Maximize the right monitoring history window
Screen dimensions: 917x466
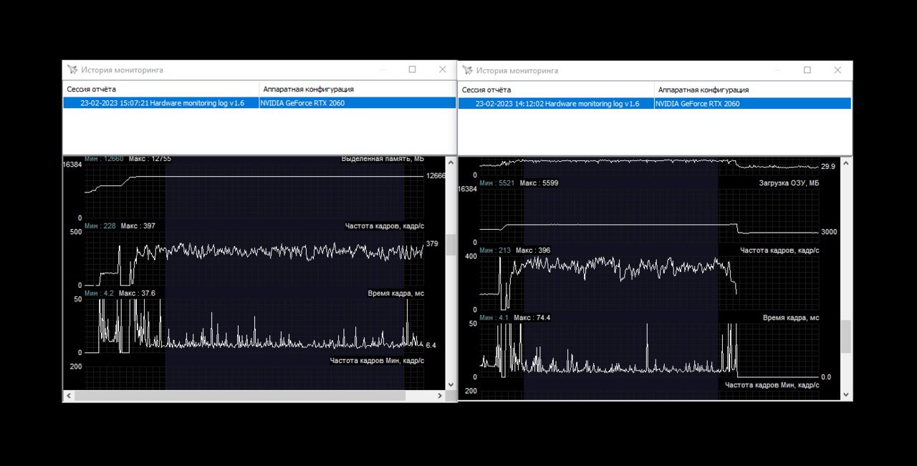point(807,70)
